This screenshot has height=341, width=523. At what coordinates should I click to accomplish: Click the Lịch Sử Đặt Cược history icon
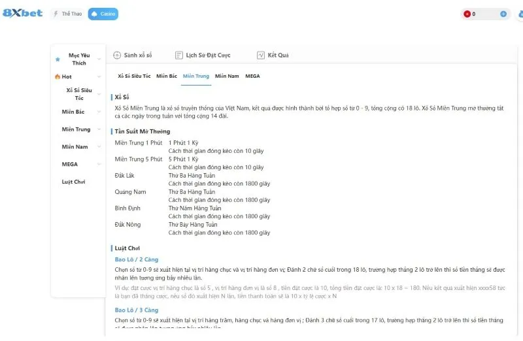178,56
